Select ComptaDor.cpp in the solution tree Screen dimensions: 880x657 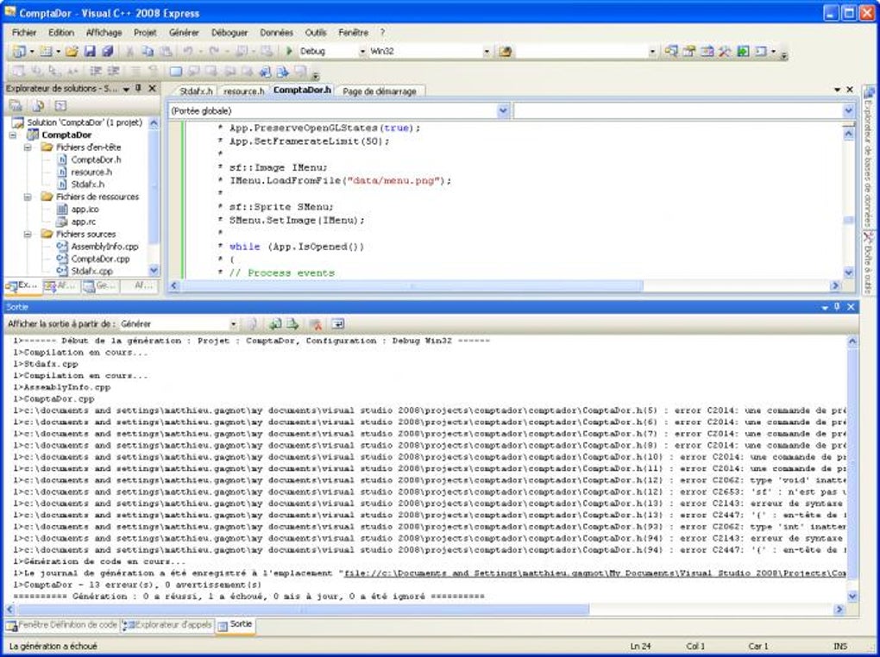[x=100, y=259]
